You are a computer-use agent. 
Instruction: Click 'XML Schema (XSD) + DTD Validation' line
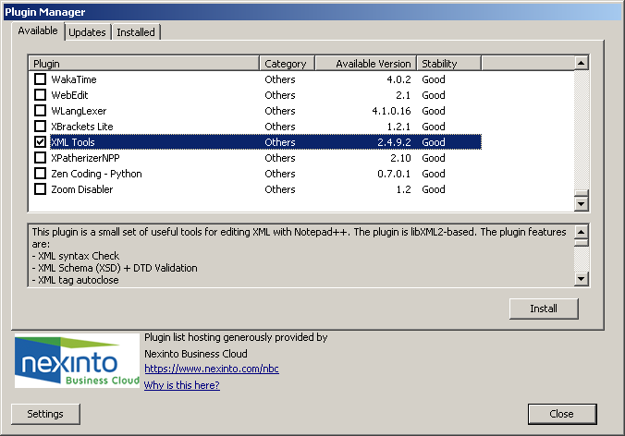[115, 268]
